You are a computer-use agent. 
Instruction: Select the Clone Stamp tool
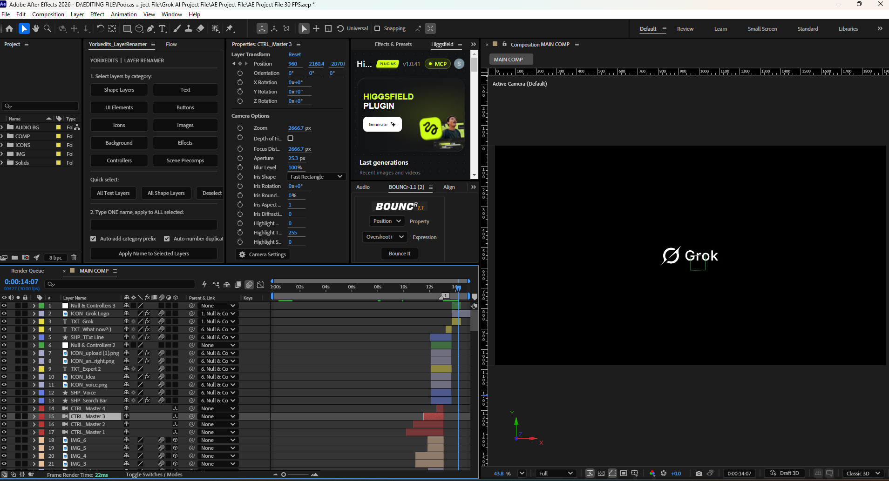189,28
